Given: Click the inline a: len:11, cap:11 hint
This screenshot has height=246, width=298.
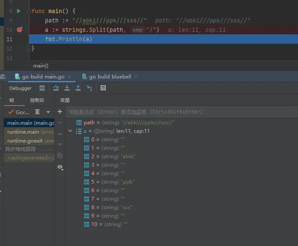Looking at the screenshot, I should pos(197,30).
